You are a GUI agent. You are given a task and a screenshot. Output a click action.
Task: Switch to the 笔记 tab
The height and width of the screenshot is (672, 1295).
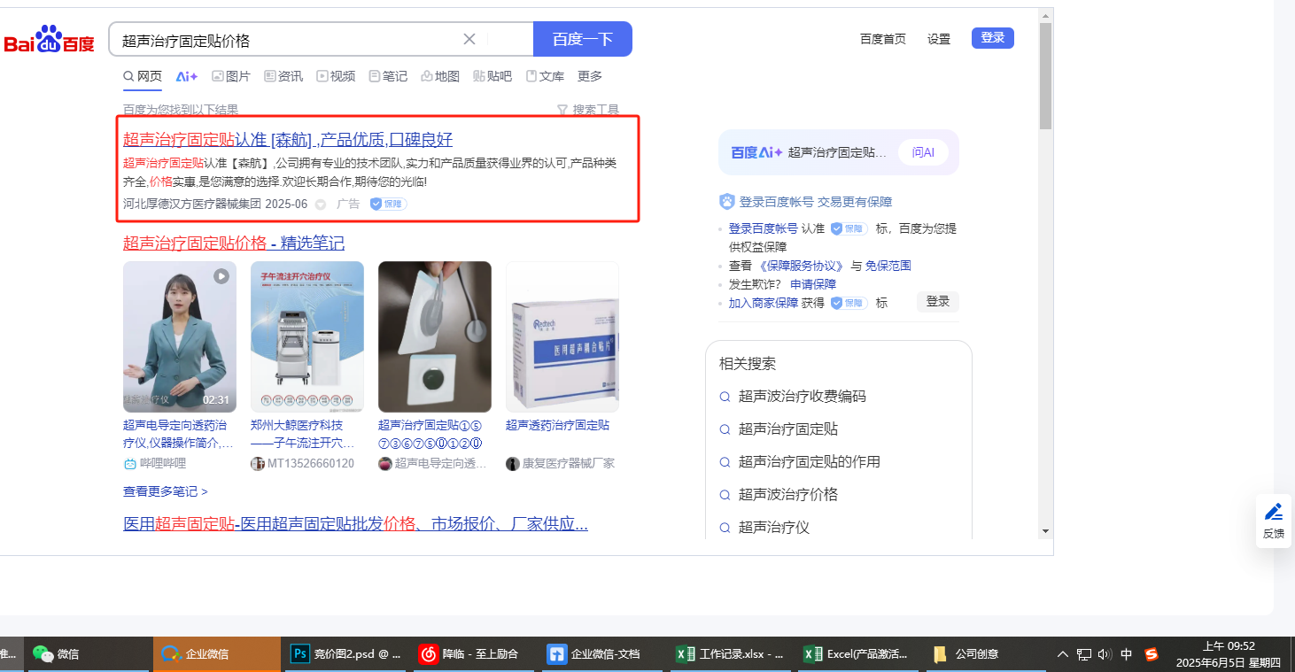pos(388,76)
